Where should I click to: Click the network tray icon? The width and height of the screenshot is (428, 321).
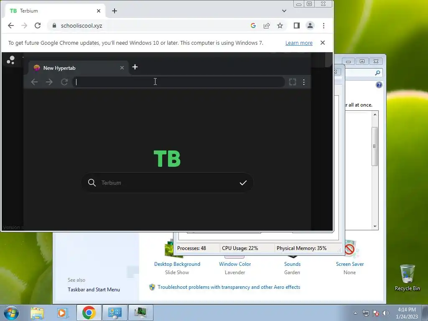(365, 313)
